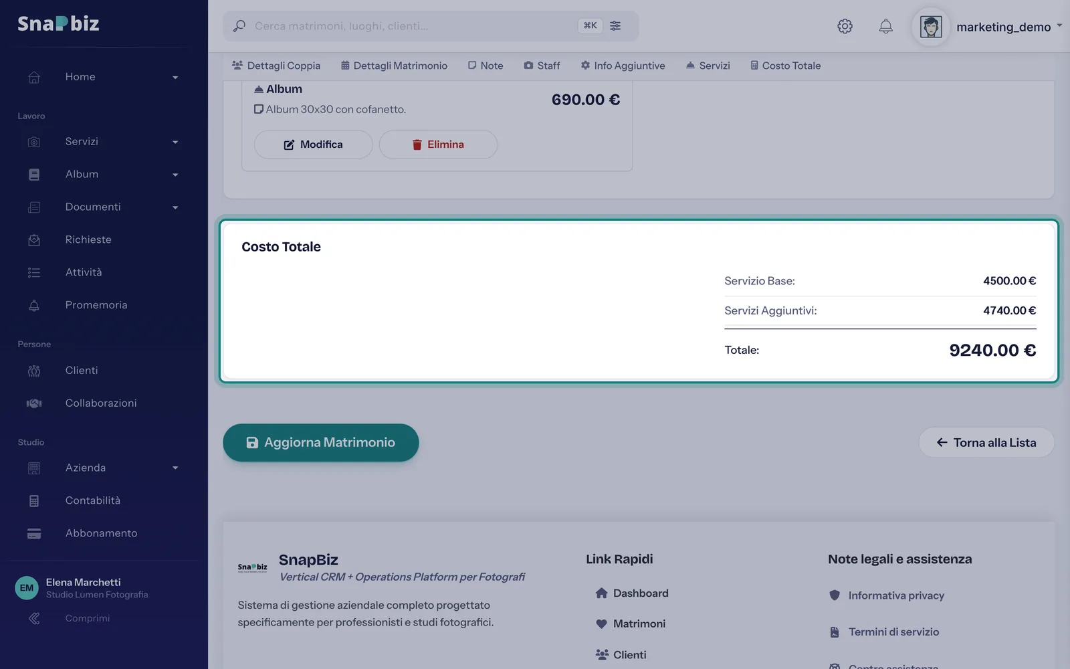This screenshot has height=669, width=1070.
Task: Click the 9240.00 € total amount
Action: tap(992, 350)
